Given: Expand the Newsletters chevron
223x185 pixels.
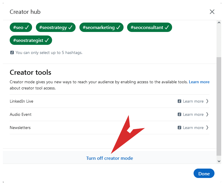Looking at the screenshot, I should (207, 128).
